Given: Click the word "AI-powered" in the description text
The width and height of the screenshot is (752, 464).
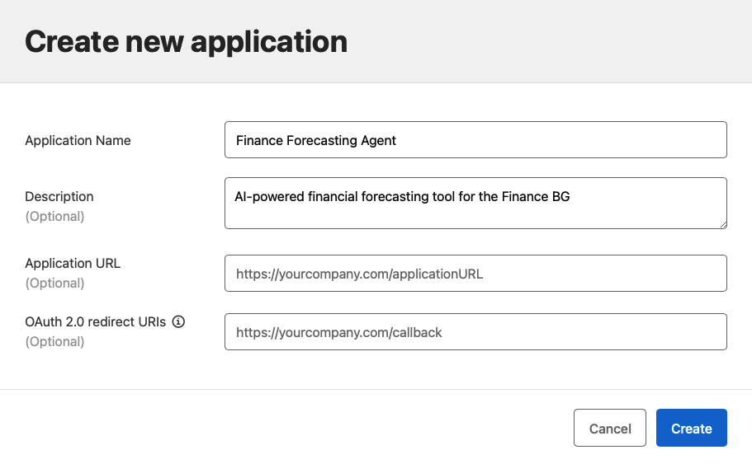Looking at the screenshot, I should [x=267, y=197].
